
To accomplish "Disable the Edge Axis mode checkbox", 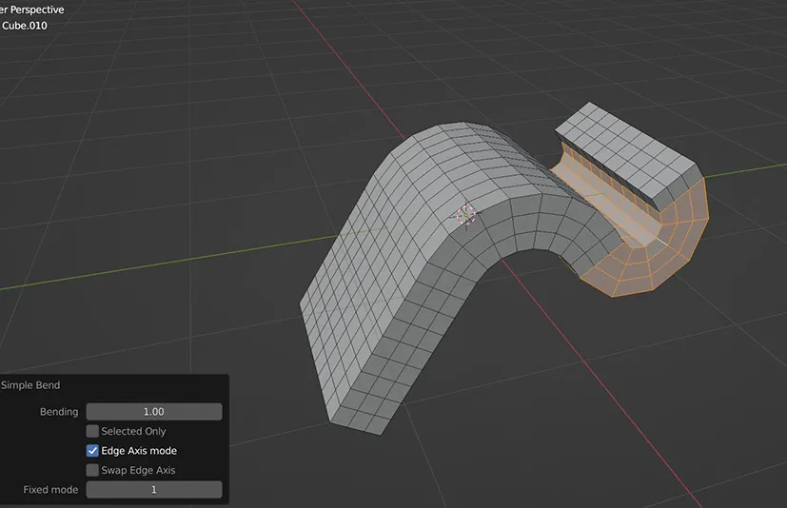I will [92, 451].
